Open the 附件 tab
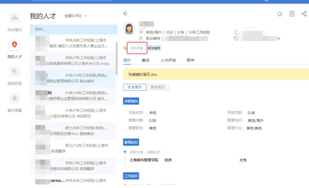The width and height of the screenshot is (309, 188). (191, 60)
